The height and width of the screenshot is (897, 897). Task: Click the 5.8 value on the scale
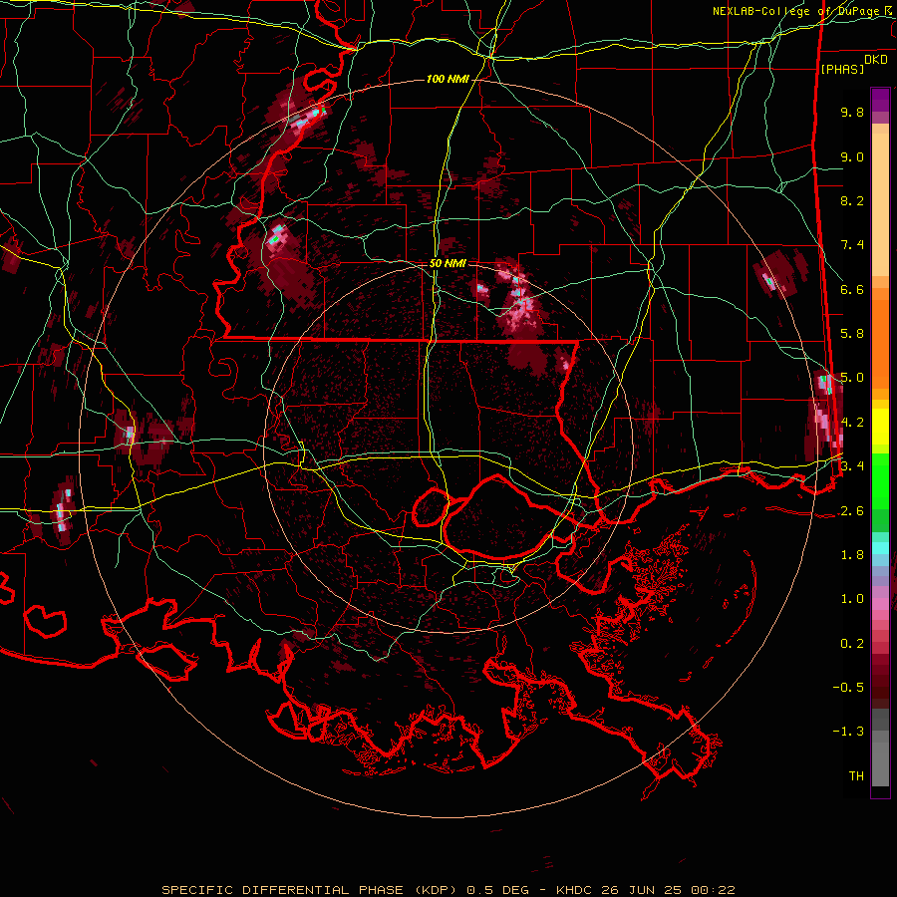coord(852,334)
